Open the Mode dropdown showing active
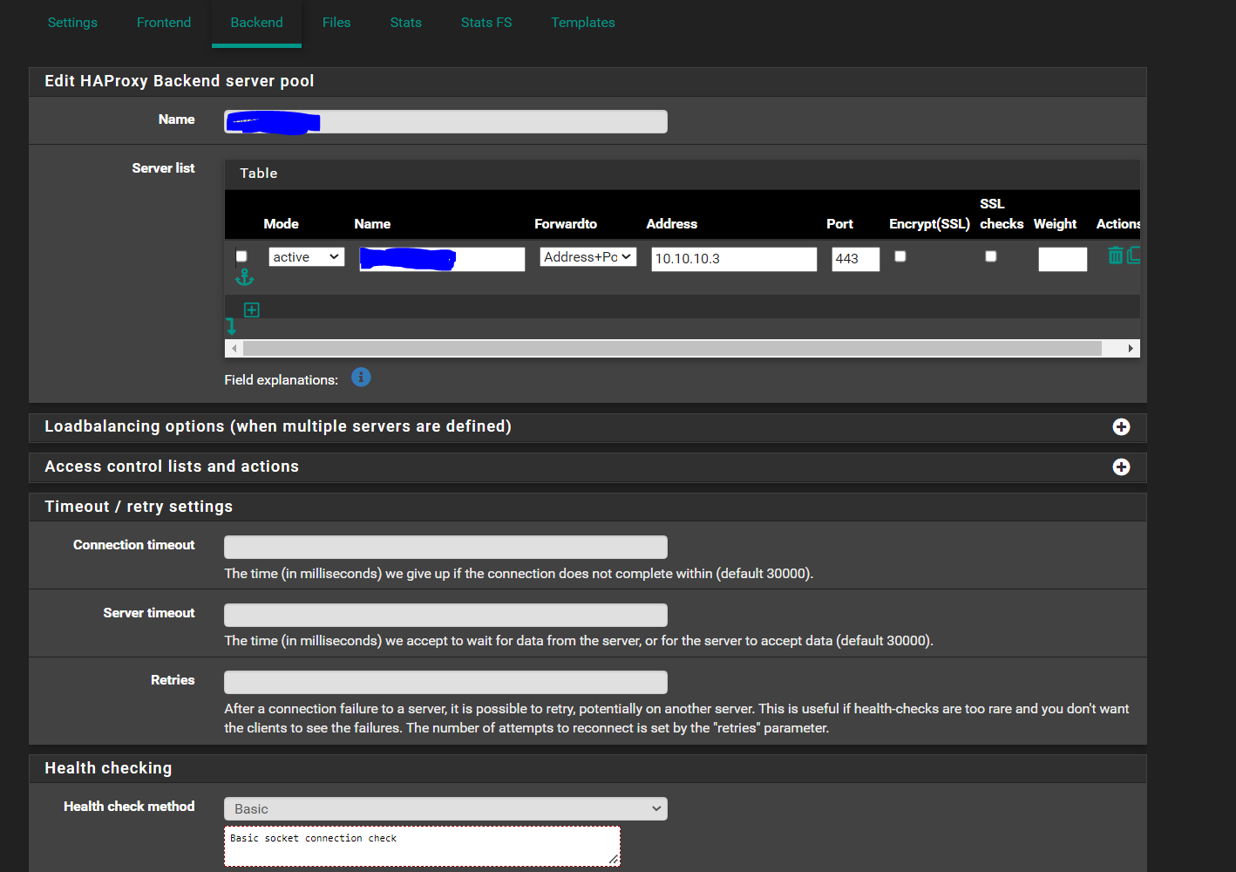 307,257
